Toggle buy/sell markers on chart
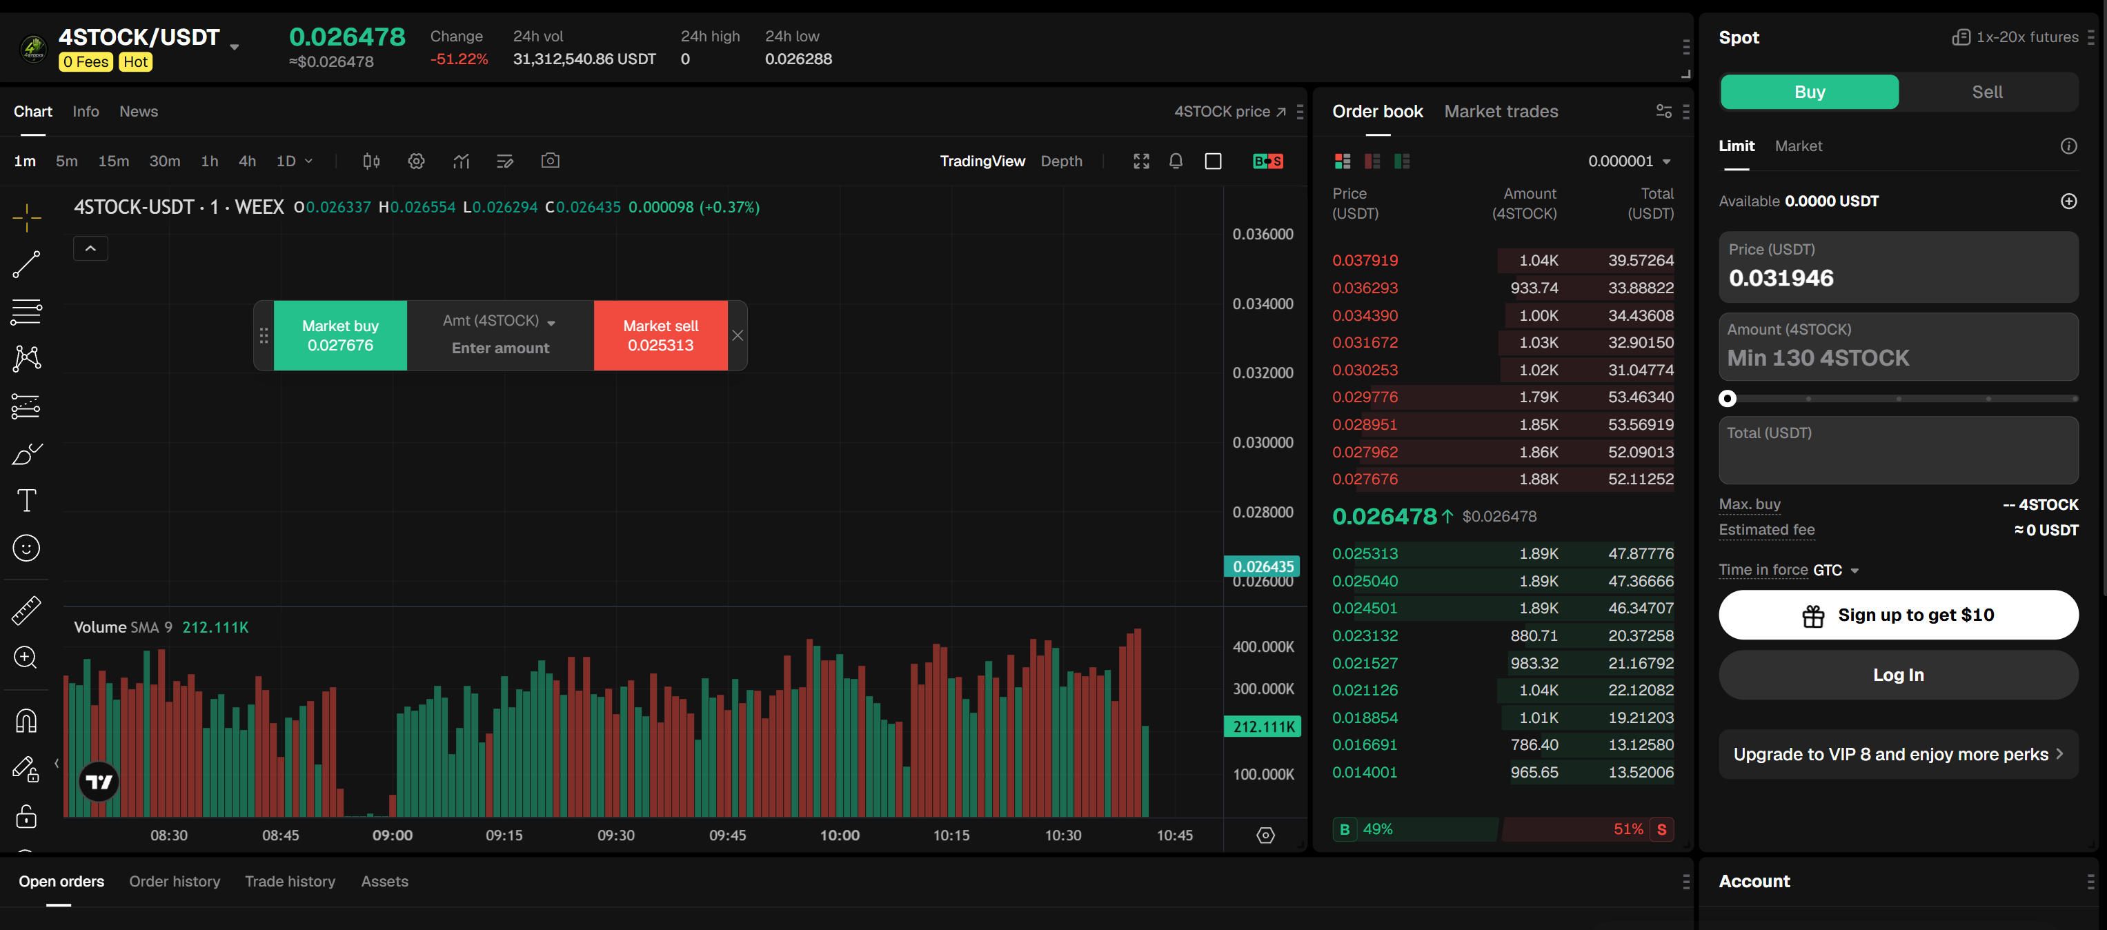 pyautogui.click(x=1268, y=161)
